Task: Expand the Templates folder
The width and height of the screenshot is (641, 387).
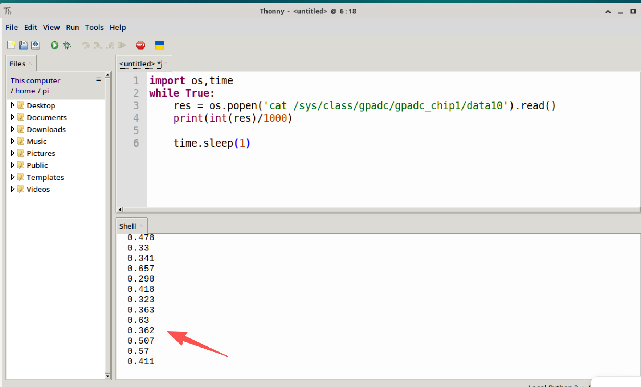Action: [x=12, y=177]
